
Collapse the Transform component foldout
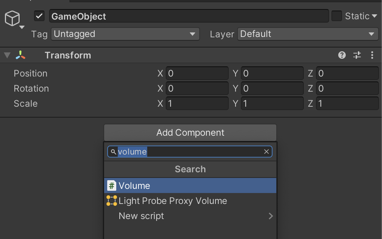pos(7,55)
